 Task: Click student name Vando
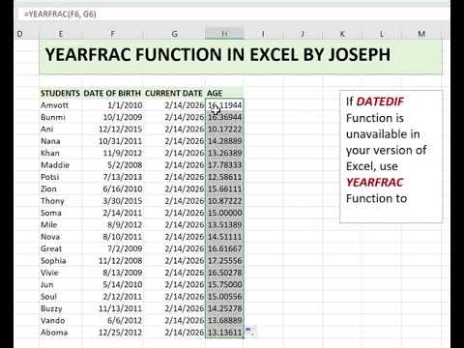click(53, 320)
